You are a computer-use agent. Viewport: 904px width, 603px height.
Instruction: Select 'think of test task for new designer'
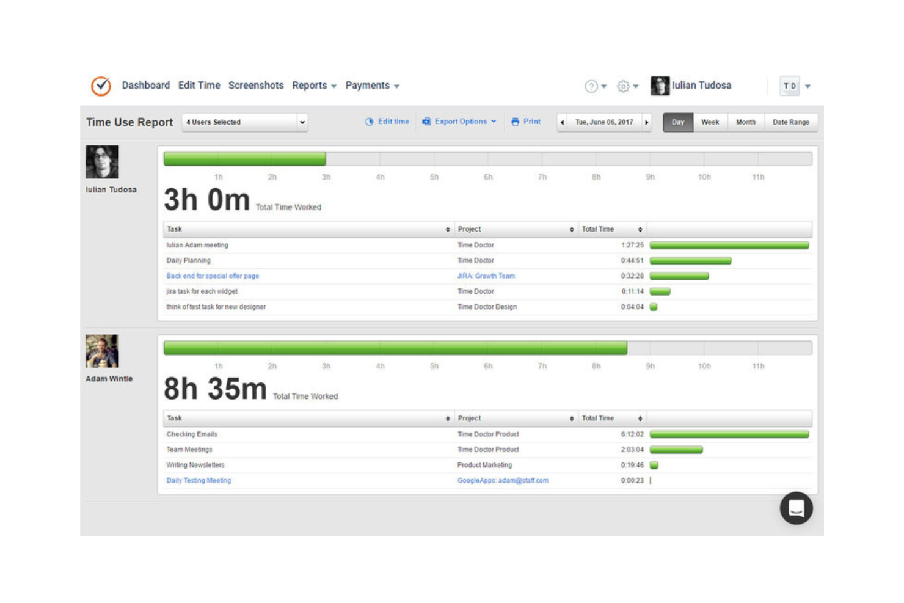216,307
